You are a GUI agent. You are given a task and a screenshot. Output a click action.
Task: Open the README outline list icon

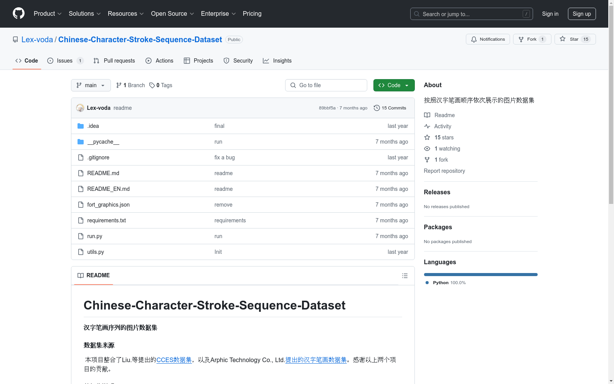coord(404,276)
